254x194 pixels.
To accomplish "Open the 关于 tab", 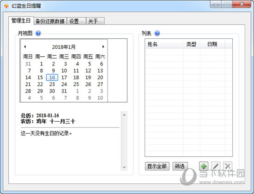I will [95, 21].
